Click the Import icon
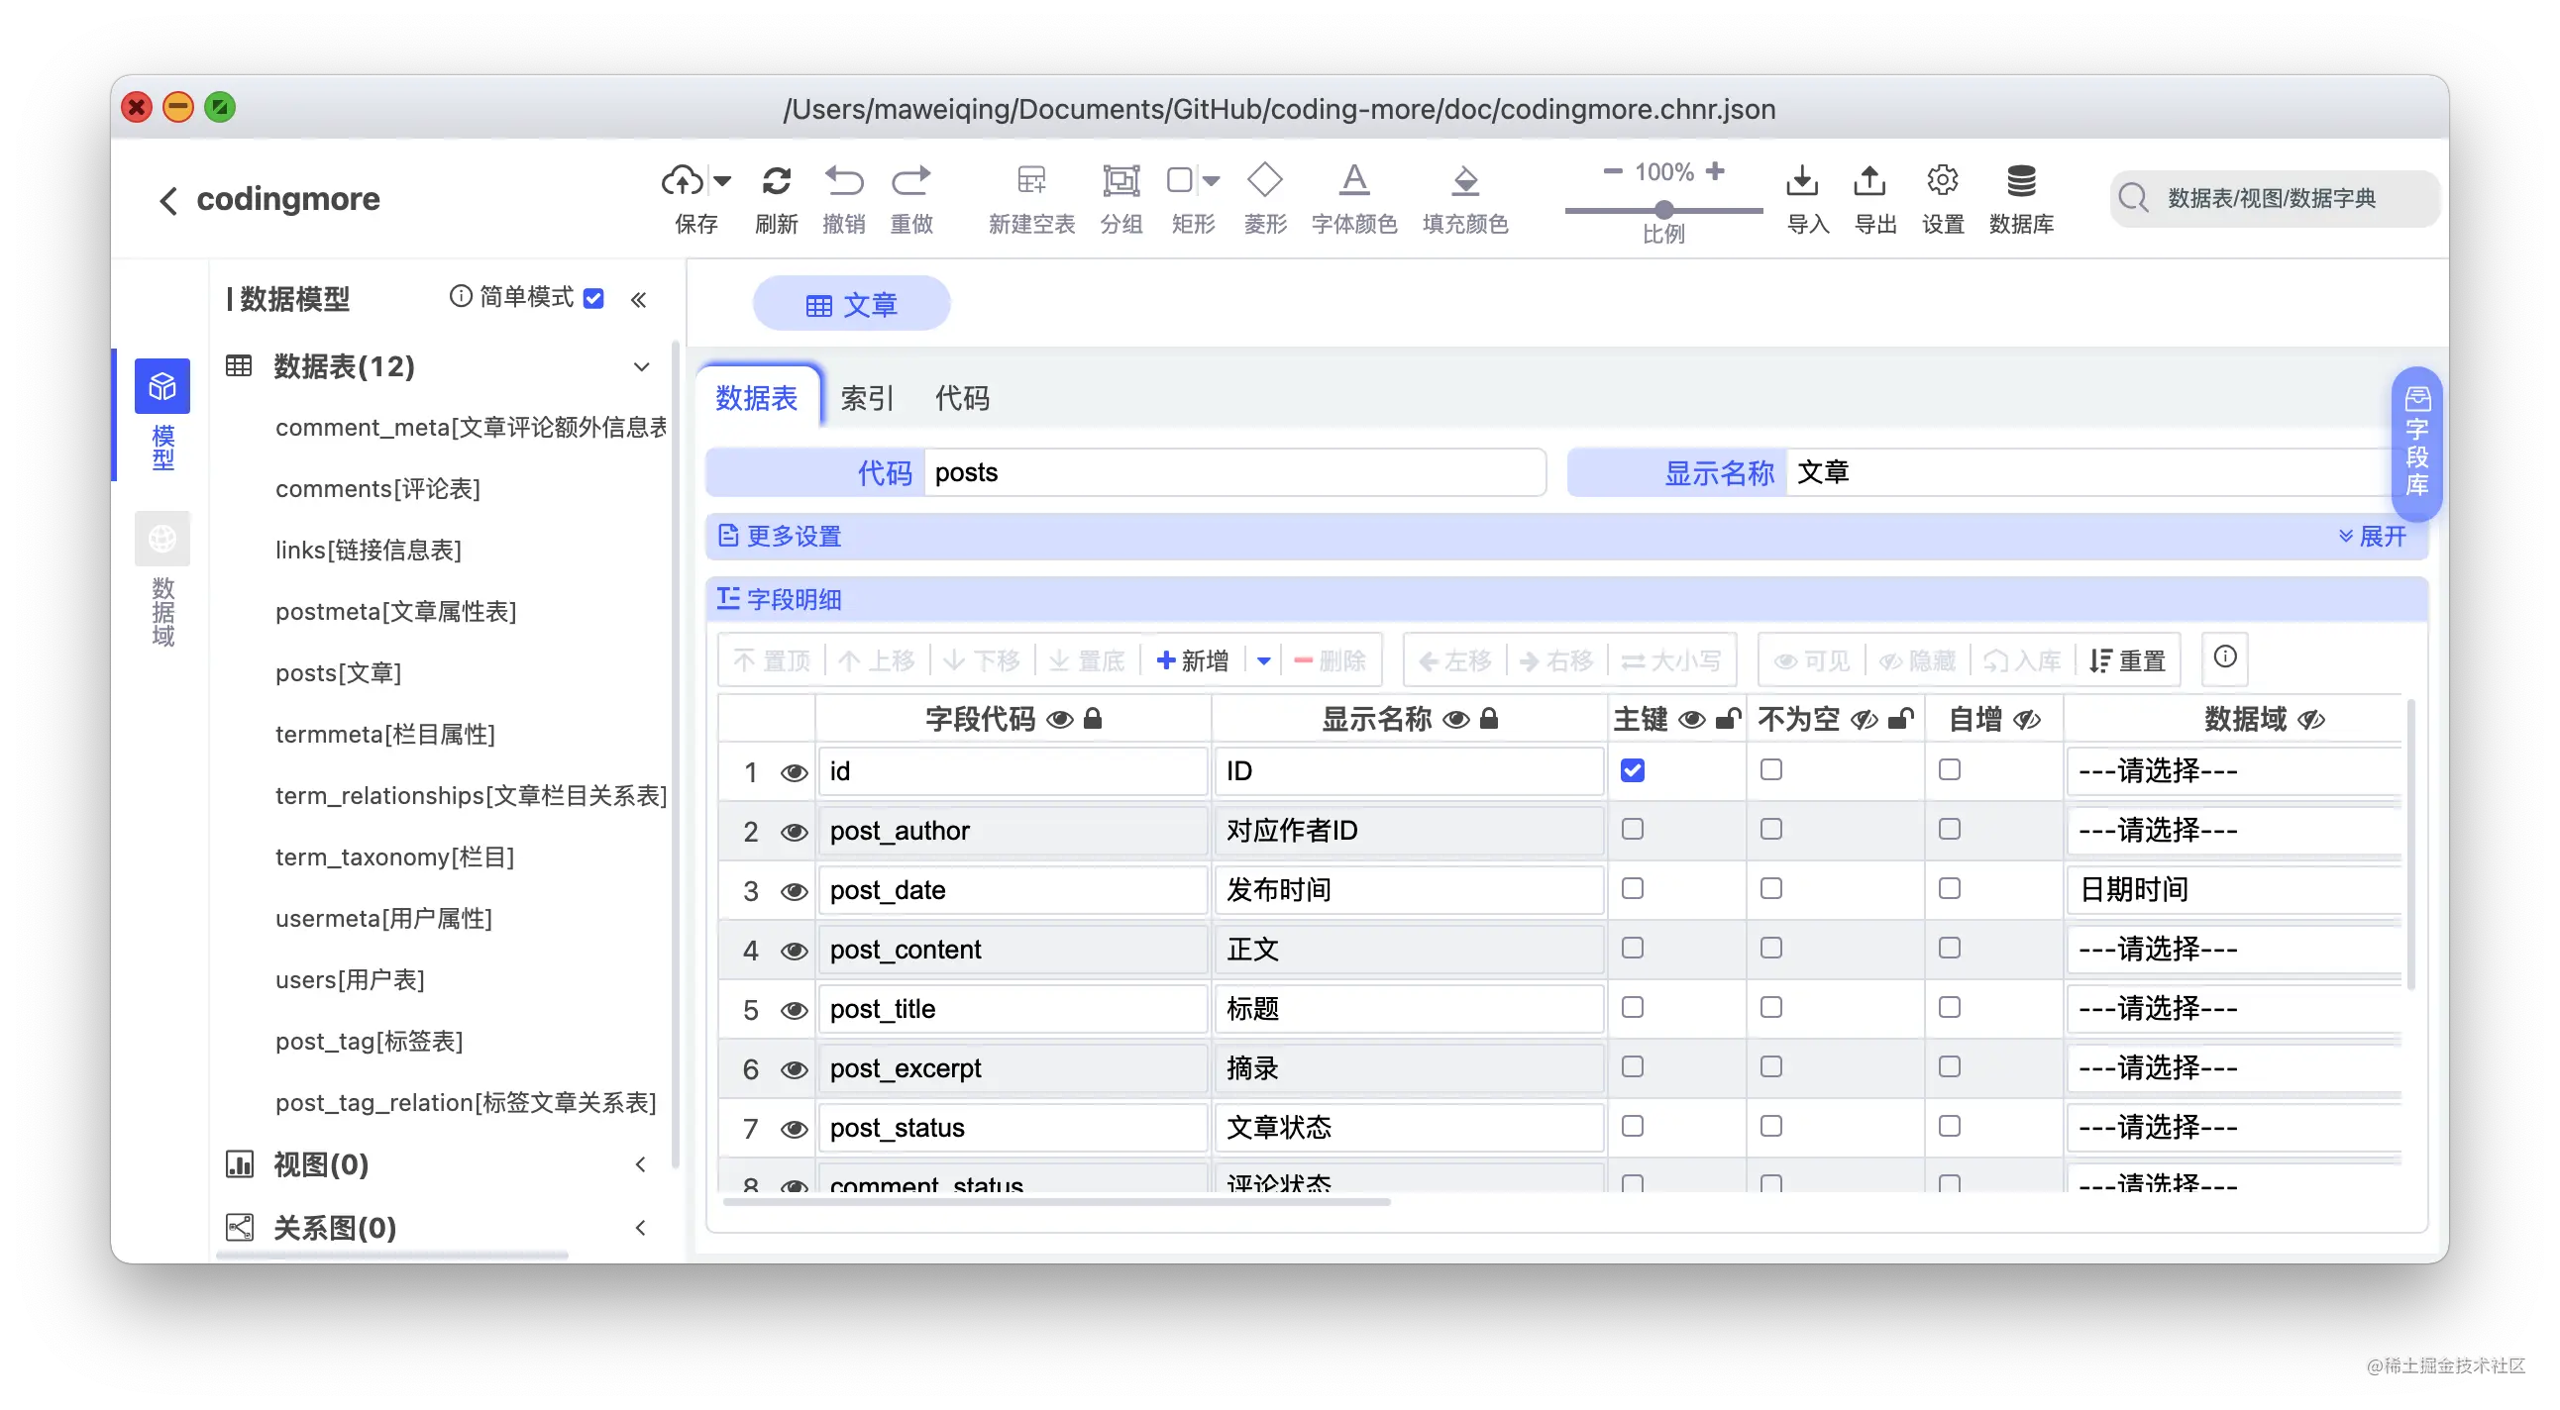This screenshot has width=2560, height=1410. tap(1802, 181)
